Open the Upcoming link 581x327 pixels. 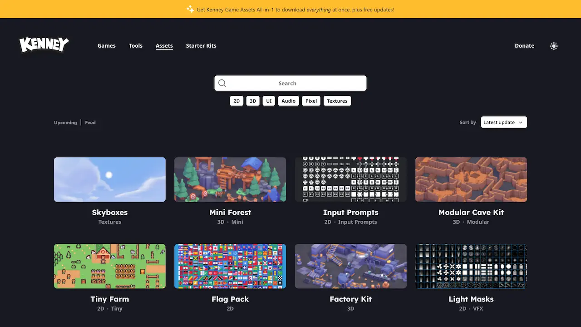[x=65, y=123]
